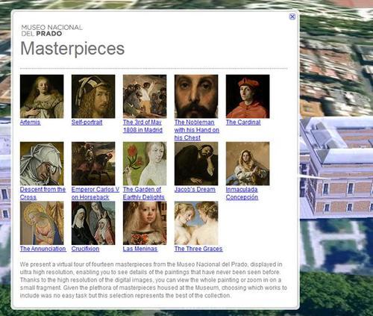
Task: Open the Garden of Earthly Delights thumbnail
Action: click(145, 164)
